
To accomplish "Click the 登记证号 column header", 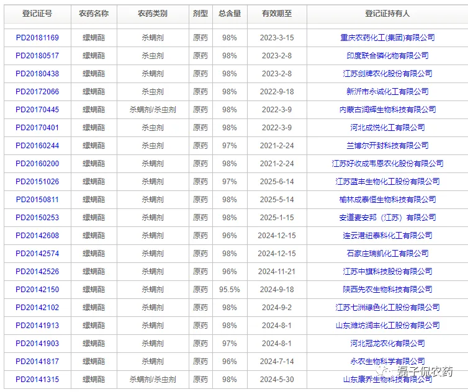I will coord(37,14).
